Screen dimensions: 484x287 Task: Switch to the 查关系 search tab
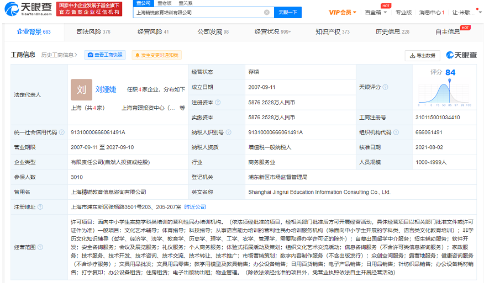pyautogui.click(x=186, y=3)
